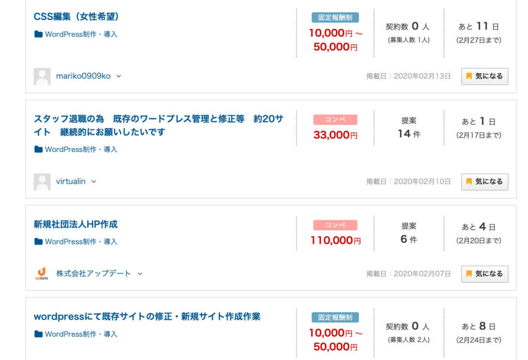Open wordpressにて既存サイトの修正 job title link
Viewport: 528px width, 360px height.
click(x=147, y=316)
